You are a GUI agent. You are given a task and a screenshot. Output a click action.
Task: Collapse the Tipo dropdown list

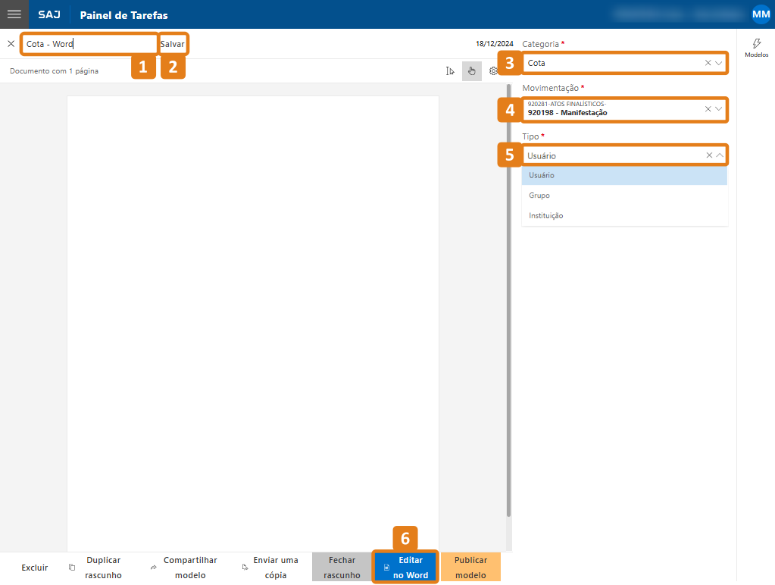720,155
